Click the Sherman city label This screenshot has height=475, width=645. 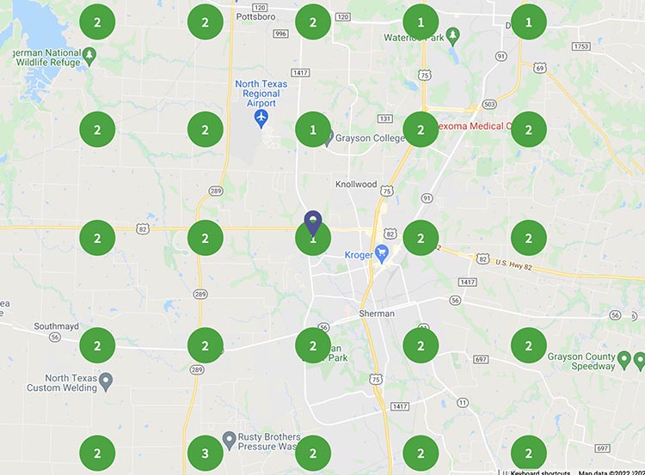377,314
